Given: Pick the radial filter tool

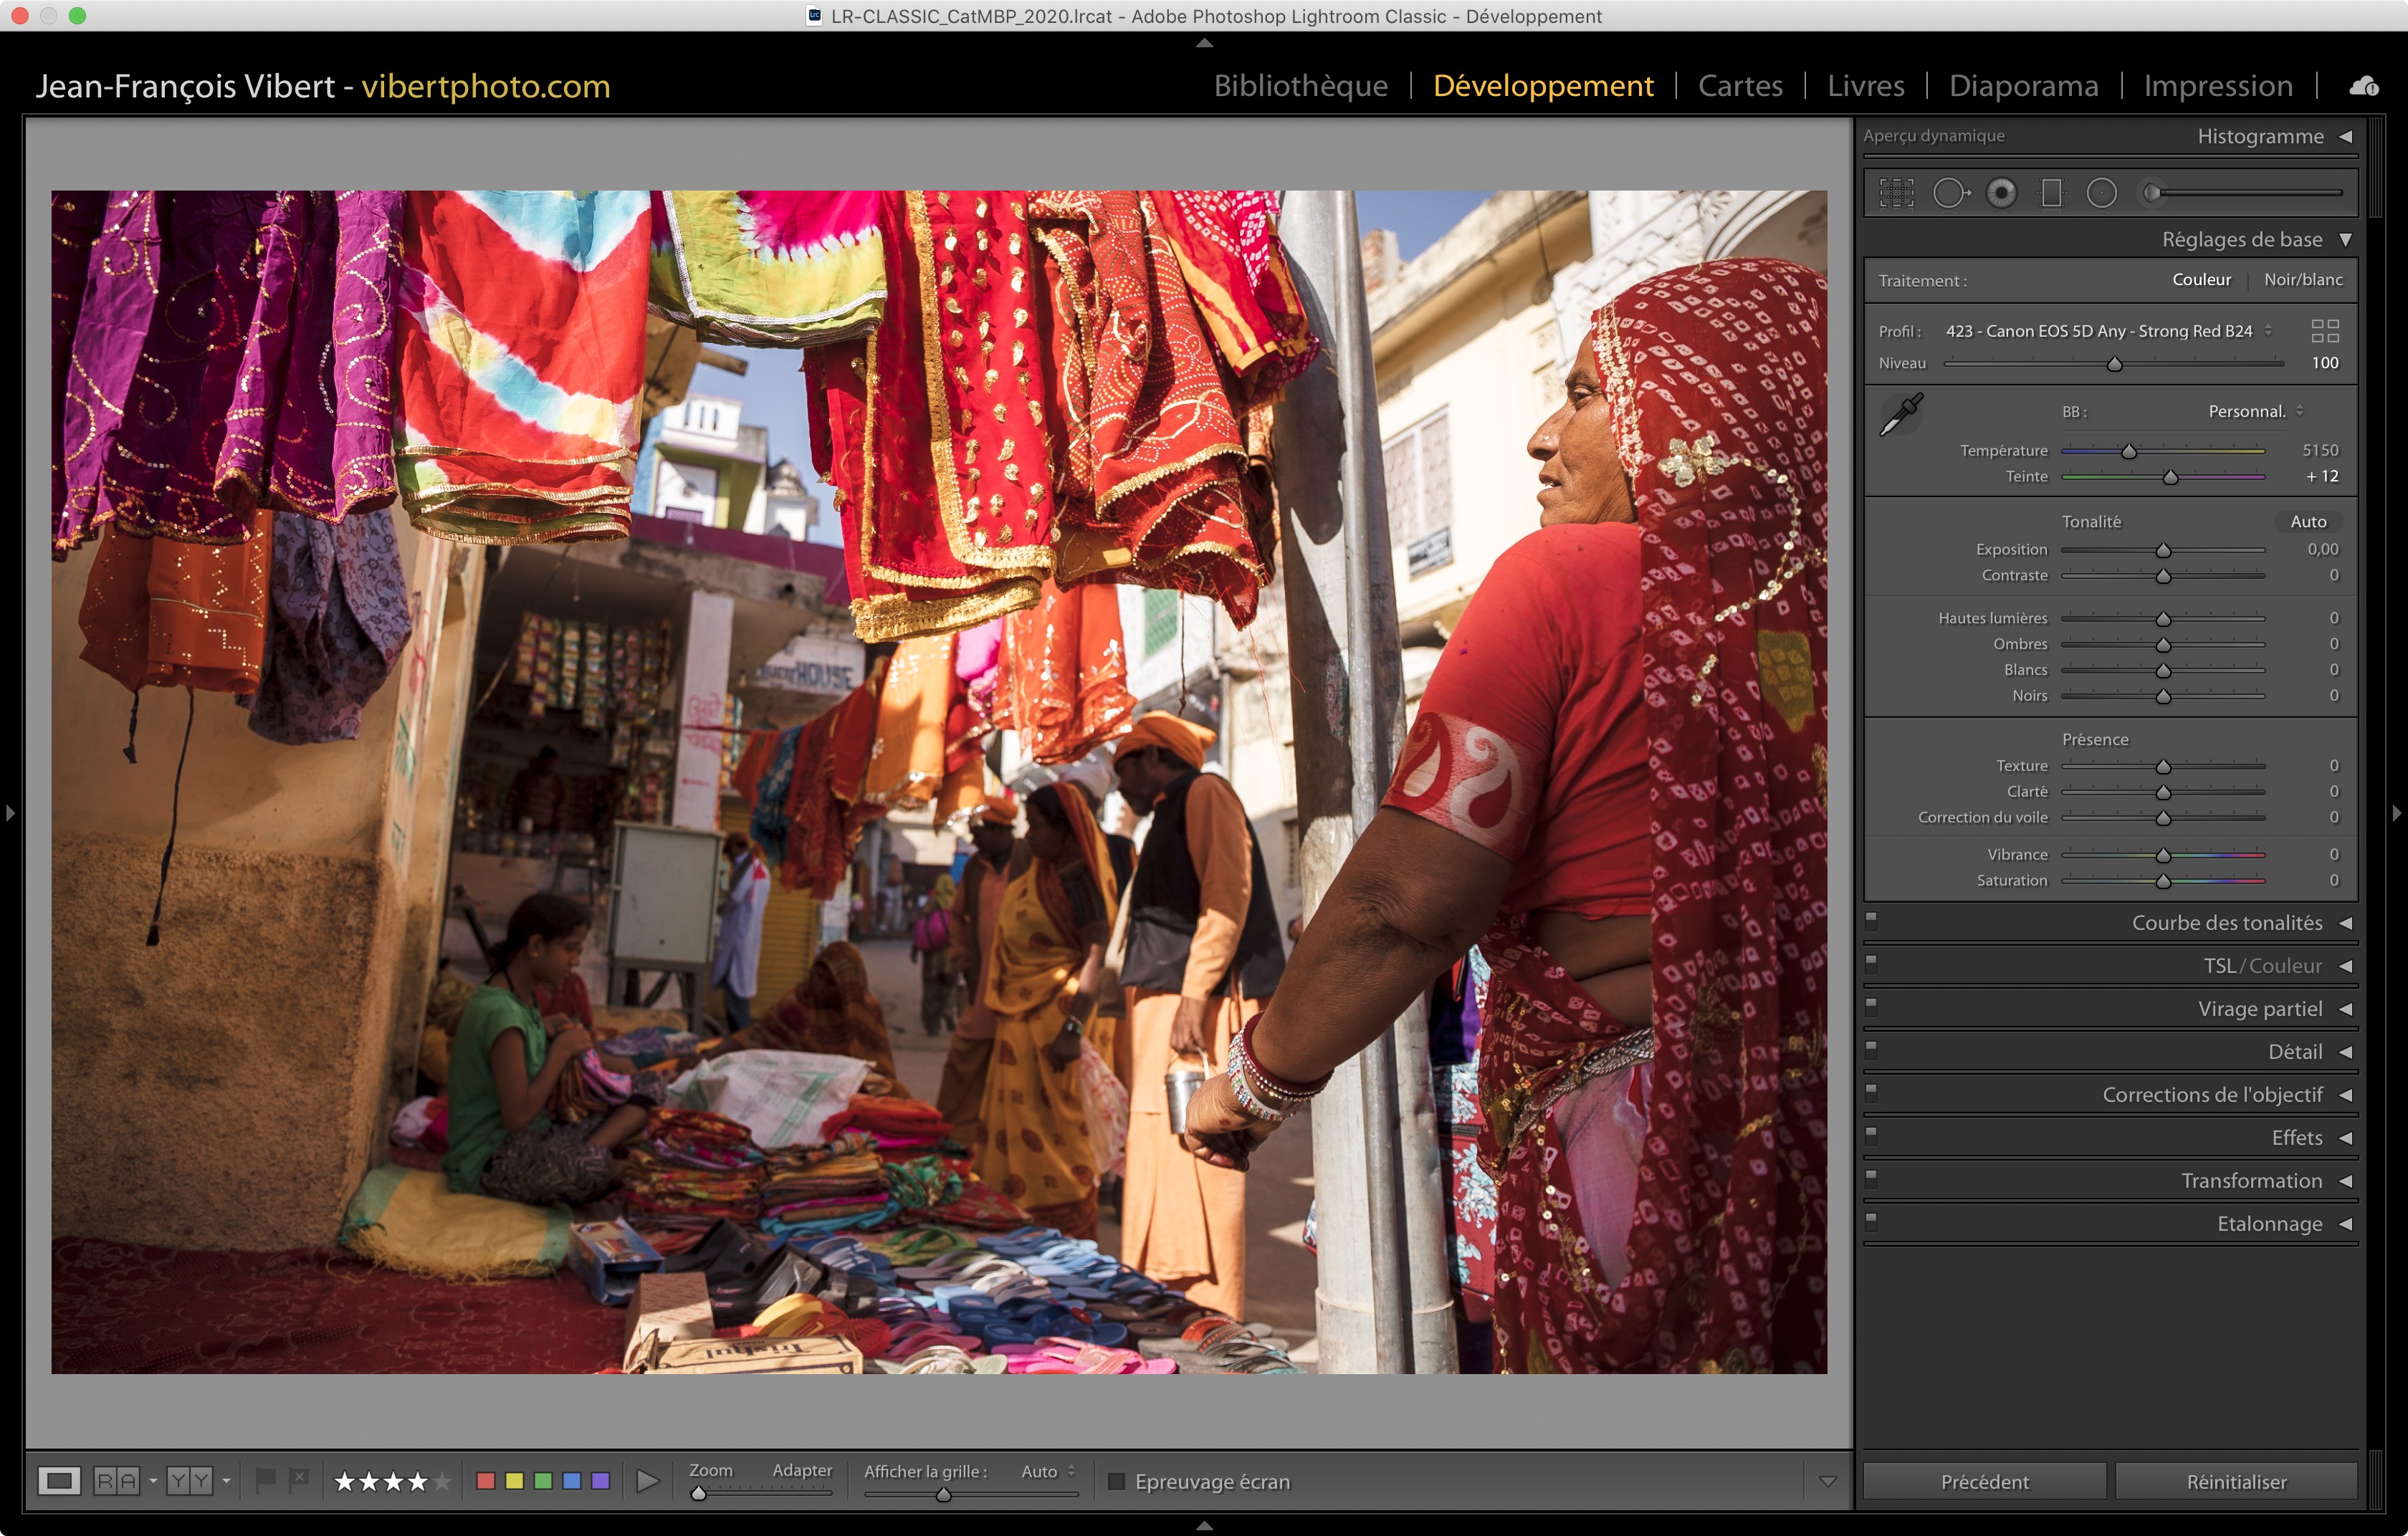Looking at the screenshot, I should click(x=2101, y=193).
